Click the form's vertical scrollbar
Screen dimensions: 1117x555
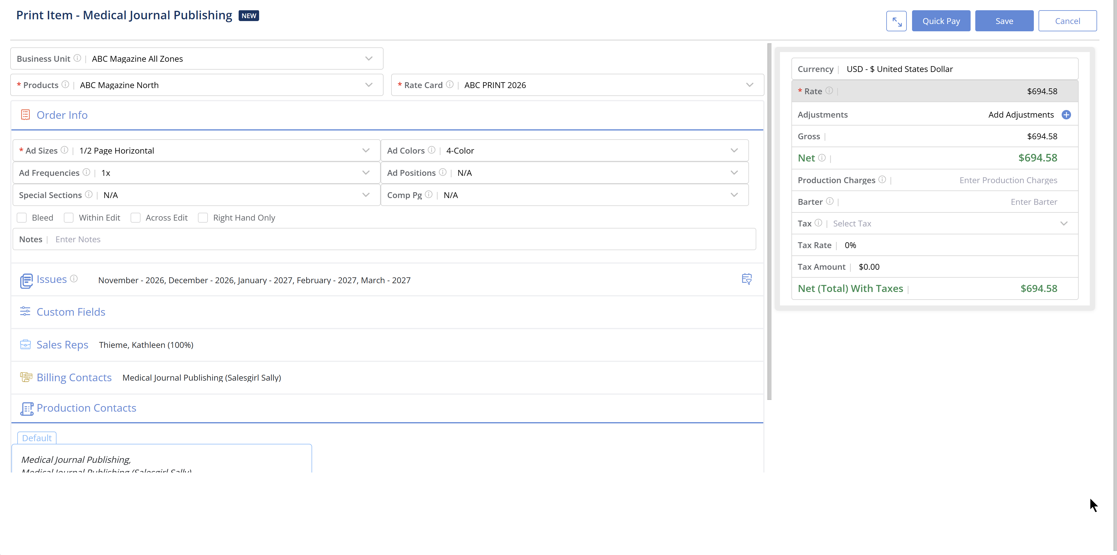point(769,221)
